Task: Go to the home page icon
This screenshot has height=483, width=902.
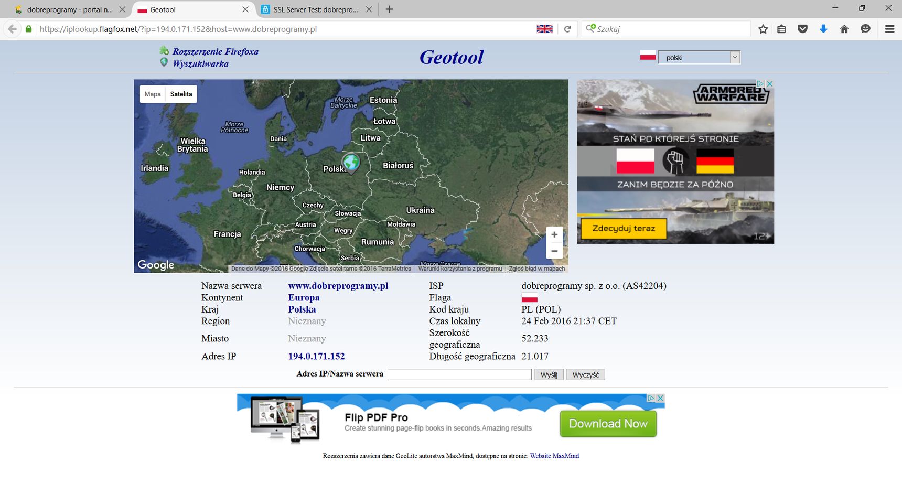Action: coord(844,29)
